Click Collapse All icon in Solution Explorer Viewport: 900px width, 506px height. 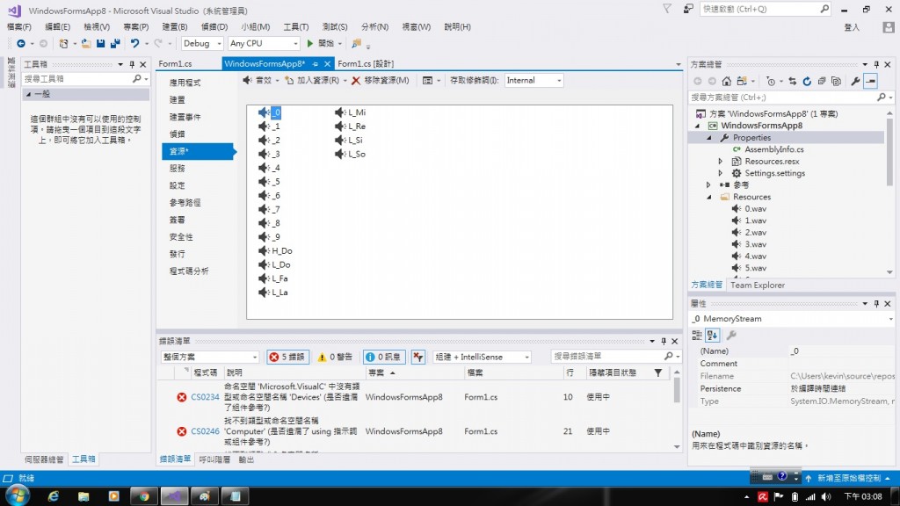coord(822,82)
